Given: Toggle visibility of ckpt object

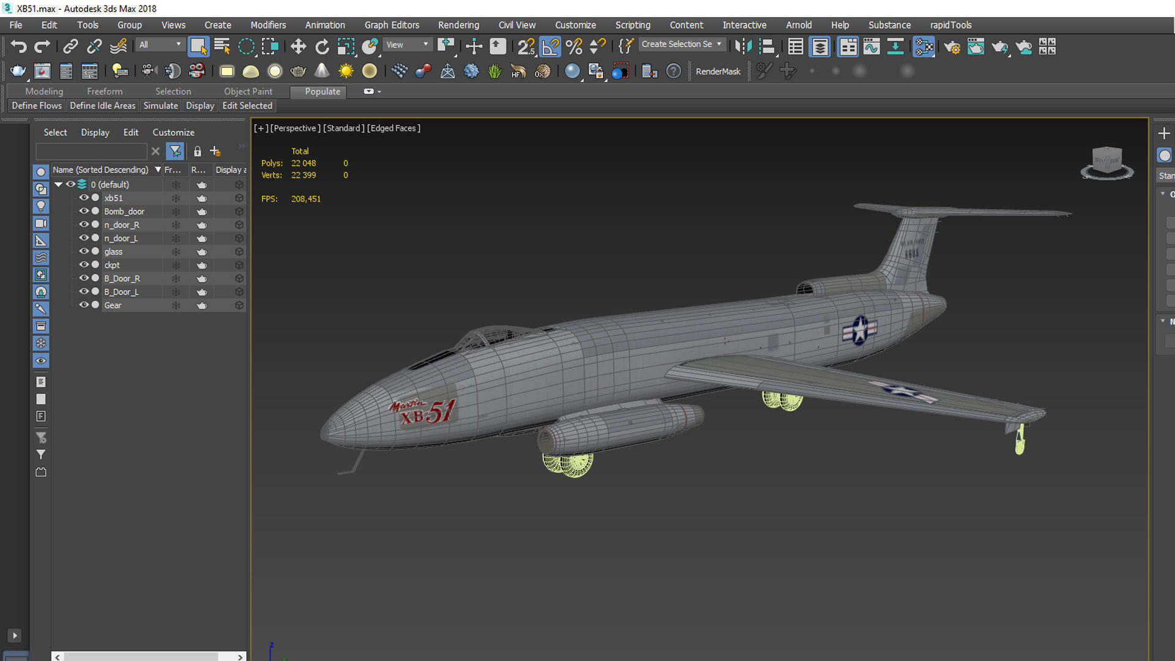Looking at the screenshot, I should click(x=84, y=265).
